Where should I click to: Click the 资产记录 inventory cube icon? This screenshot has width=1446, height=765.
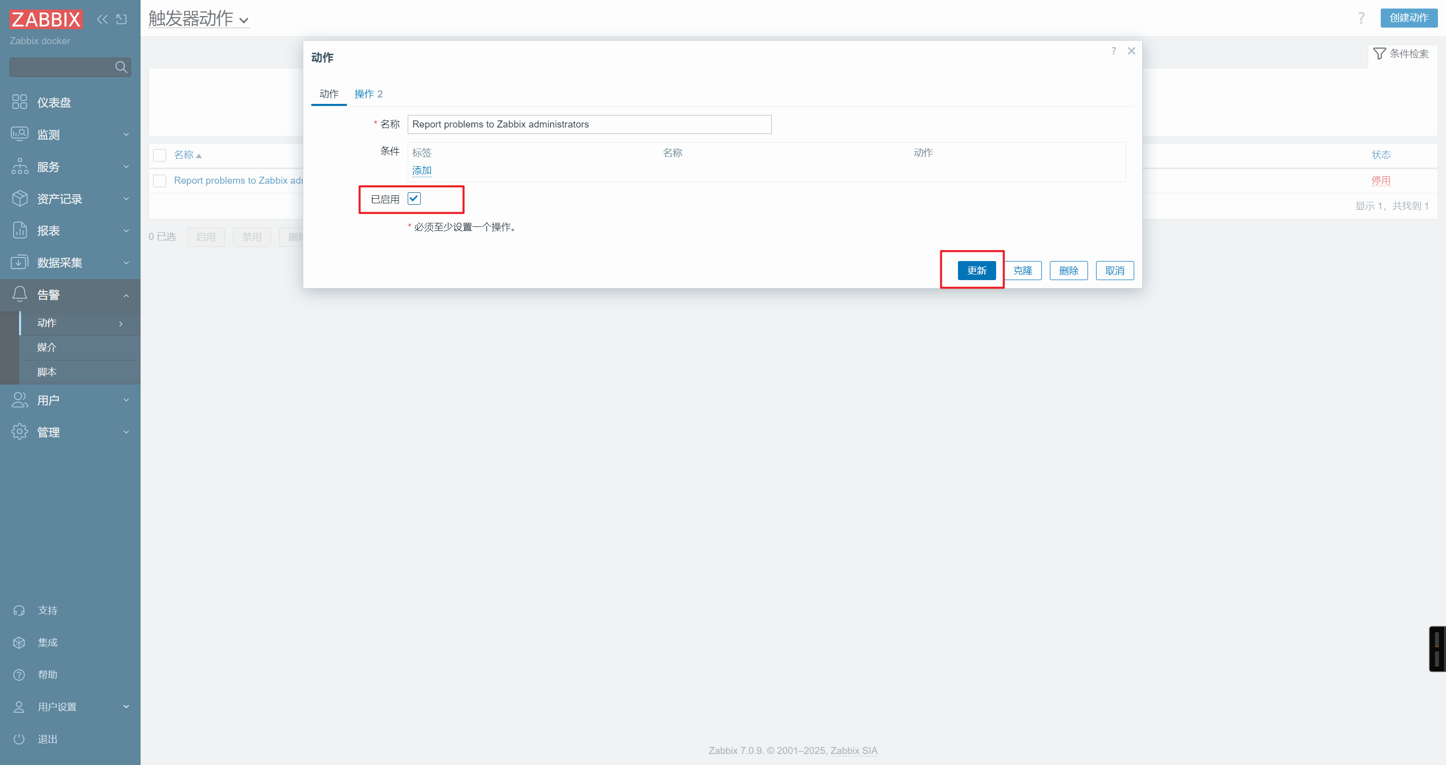(x=20, y=198)
